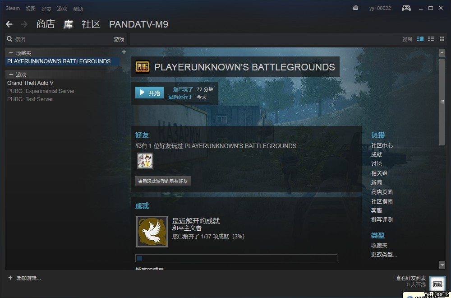Viewport: 451px width, 298px height.
Task: Click the search magnifier icon
Action: [x=9, y=39]
